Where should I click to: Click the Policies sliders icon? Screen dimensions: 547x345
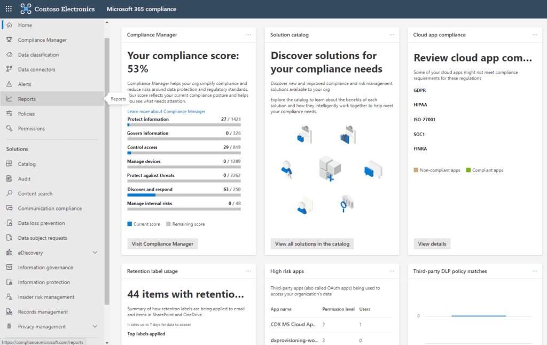(x=10, y=114)
